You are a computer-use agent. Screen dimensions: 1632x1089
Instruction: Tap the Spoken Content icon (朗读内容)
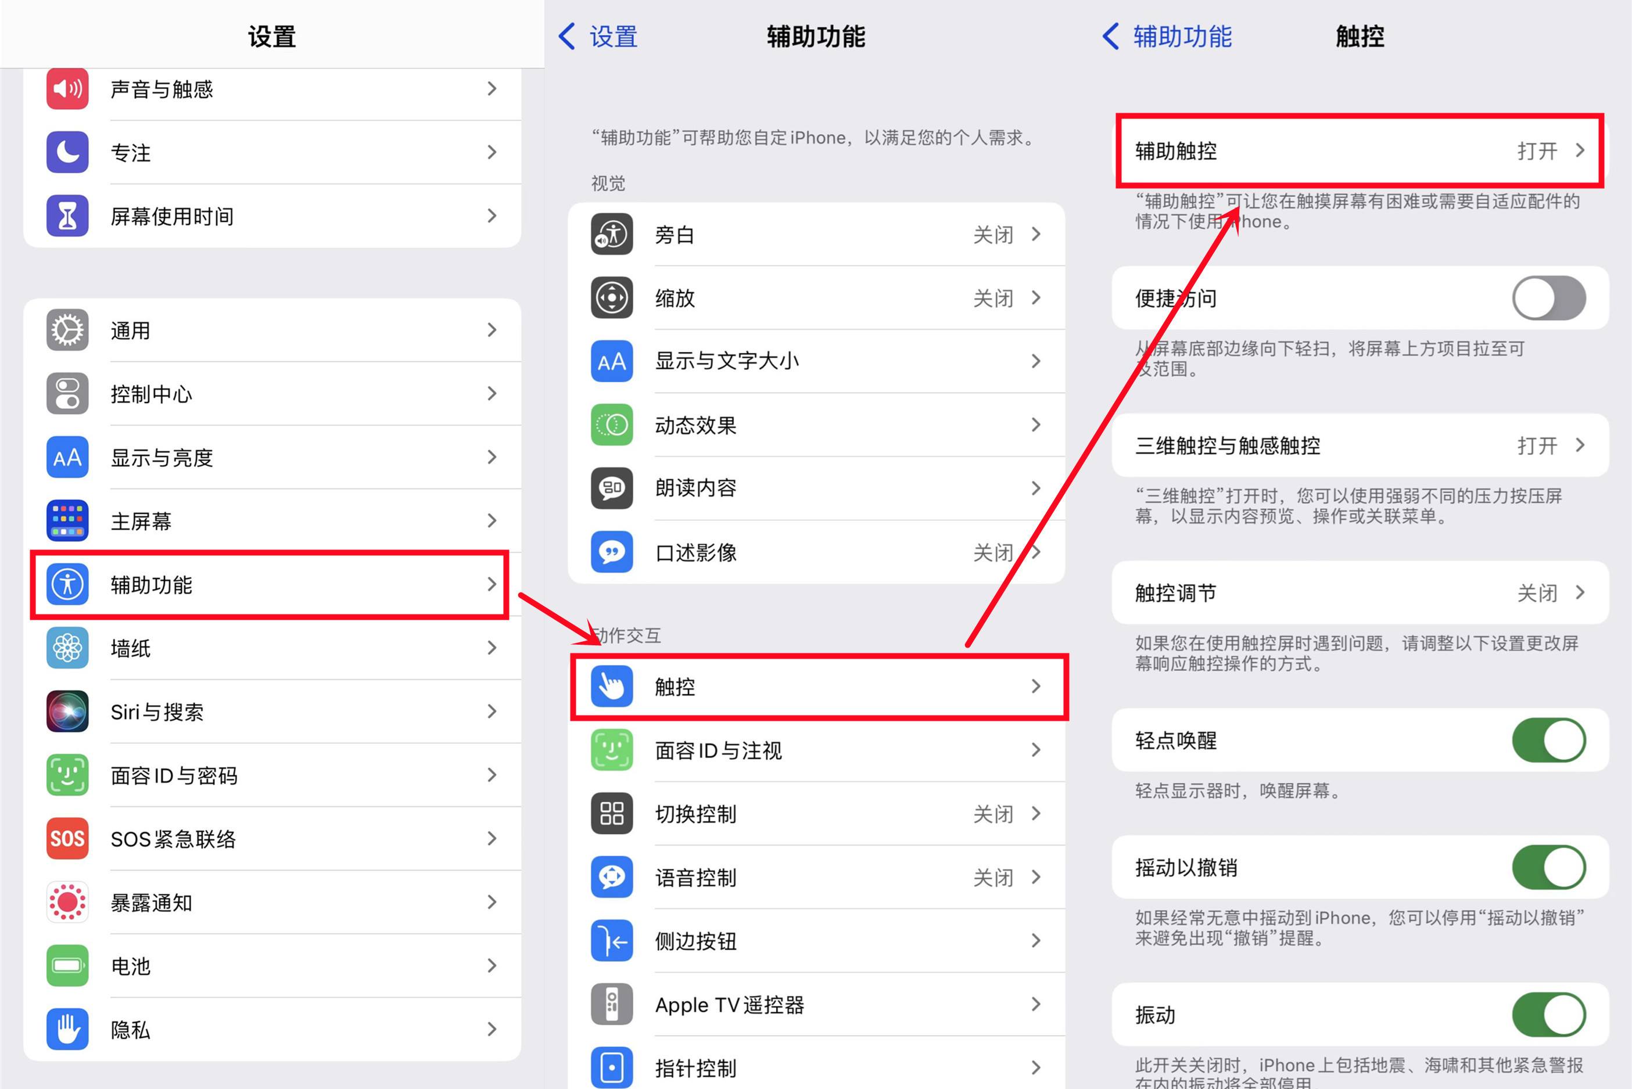coord(612,488)
